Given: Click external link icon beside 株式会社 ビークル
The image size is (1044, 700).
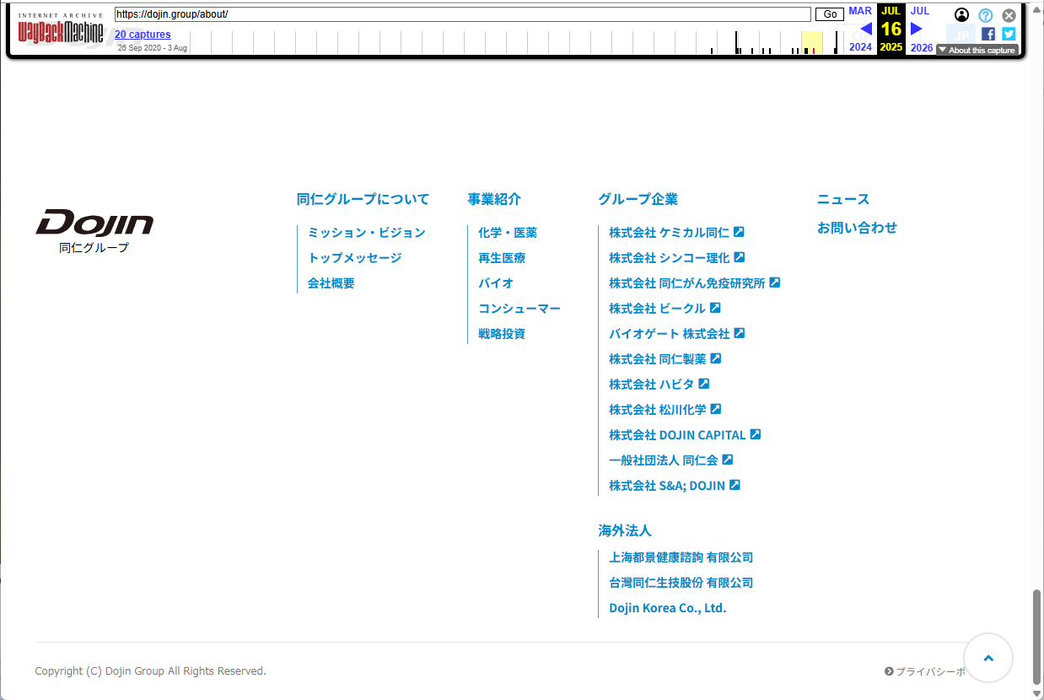Looking at the screenshot, I should (715, 308).
